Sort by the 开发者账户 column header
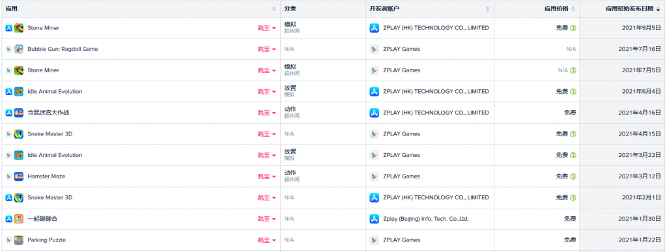 [x=430, y=9]
